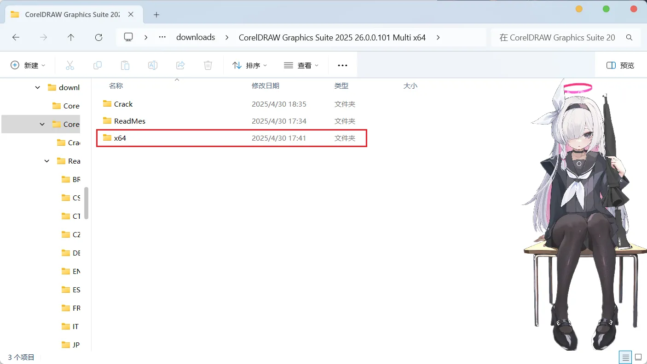Select the FR folder in tree
Screen dimensions: 647x364
[x=70, y=308]
